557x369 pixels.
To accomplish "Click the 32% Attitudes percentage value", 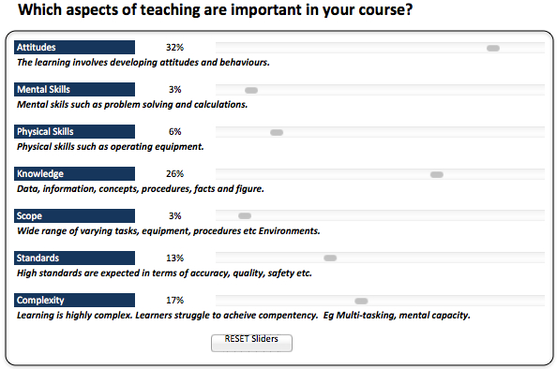I will click(174, 47).
